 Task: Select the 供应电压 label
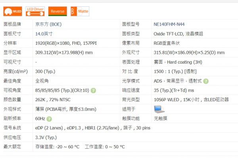pos(12,137)
